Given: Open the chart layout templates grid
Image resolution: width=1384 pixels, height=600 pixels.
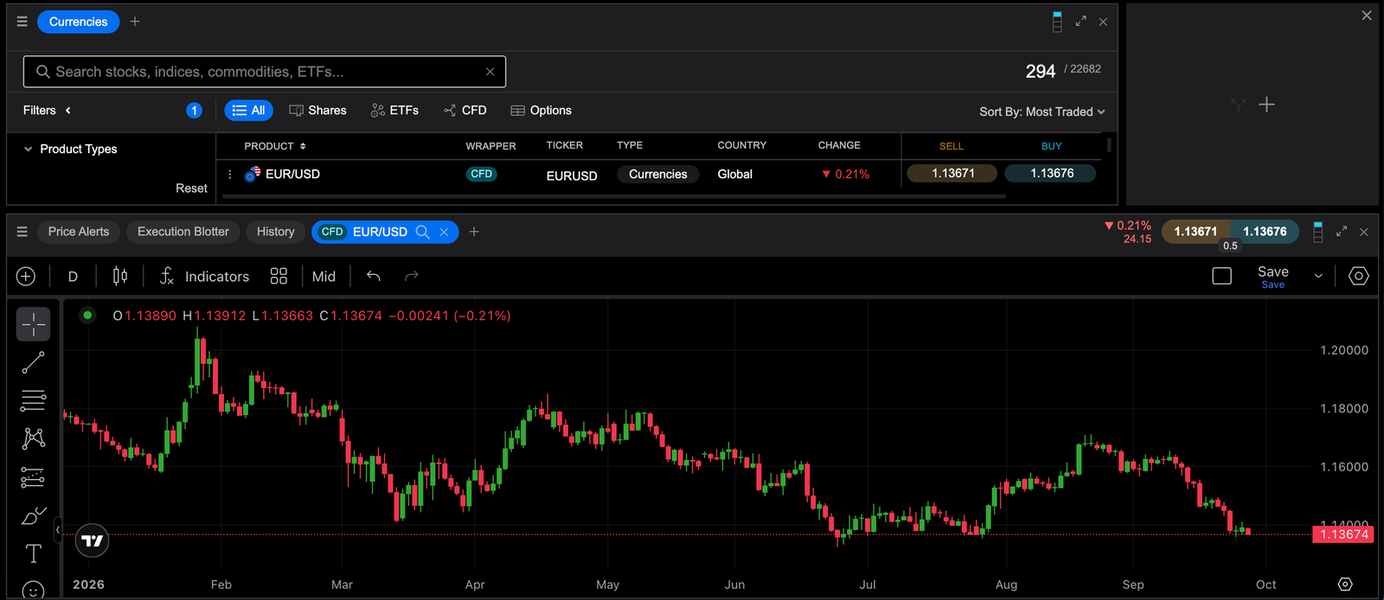Looking at the screenshot, I should pyautogui.click(x=279, y=277).
